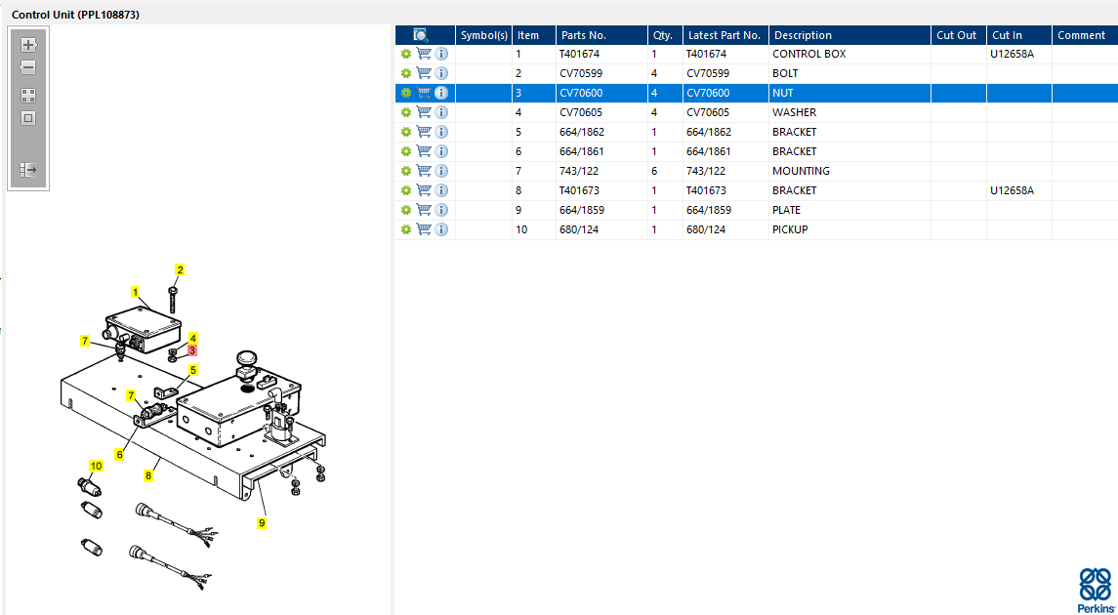Click the BOLT description cell
The height and width of the screenshot is (615, 1118).
pos(849,72)
